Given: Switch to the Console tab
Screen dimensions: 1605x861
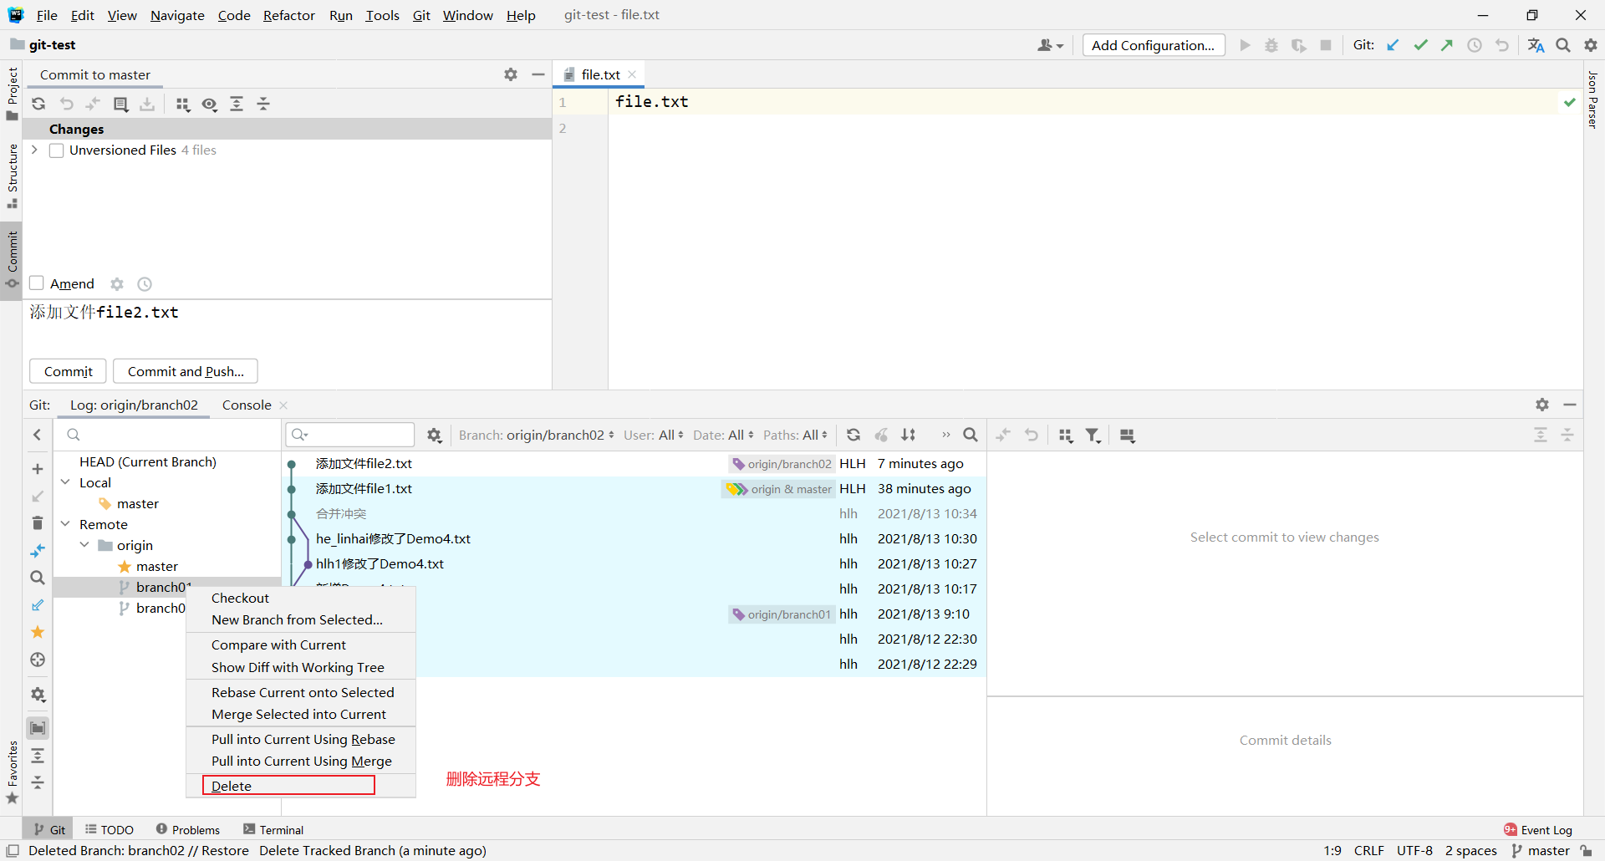Looking at the screenshot, I should click(x=245, y=405).
